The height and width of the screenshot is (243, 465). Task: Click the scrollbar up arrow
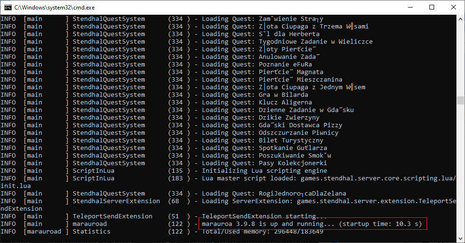(x=460, y=19)
